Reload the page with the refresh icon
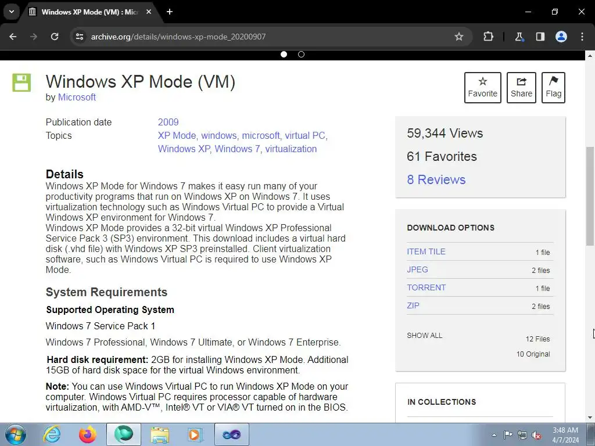Image resolution: width=595 pixels, height=446 pixels. pos(55,37)
